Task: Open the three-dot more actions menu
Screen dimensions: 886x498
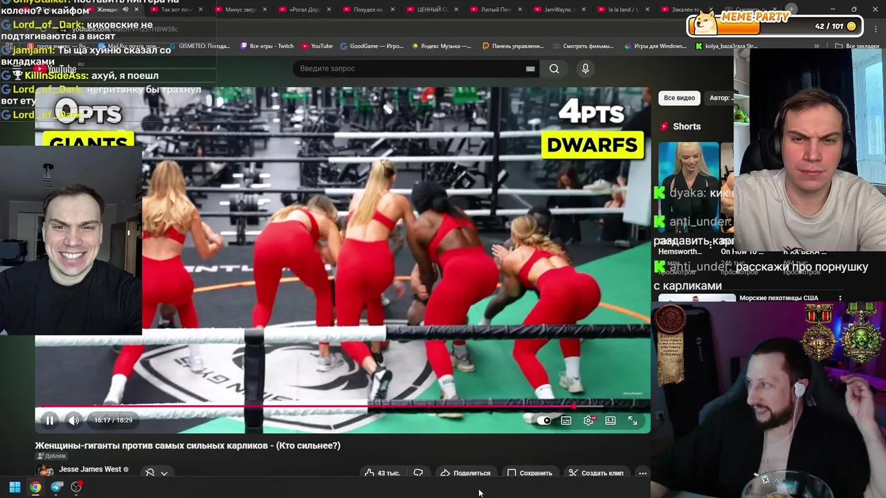Action: pos(643,473)
